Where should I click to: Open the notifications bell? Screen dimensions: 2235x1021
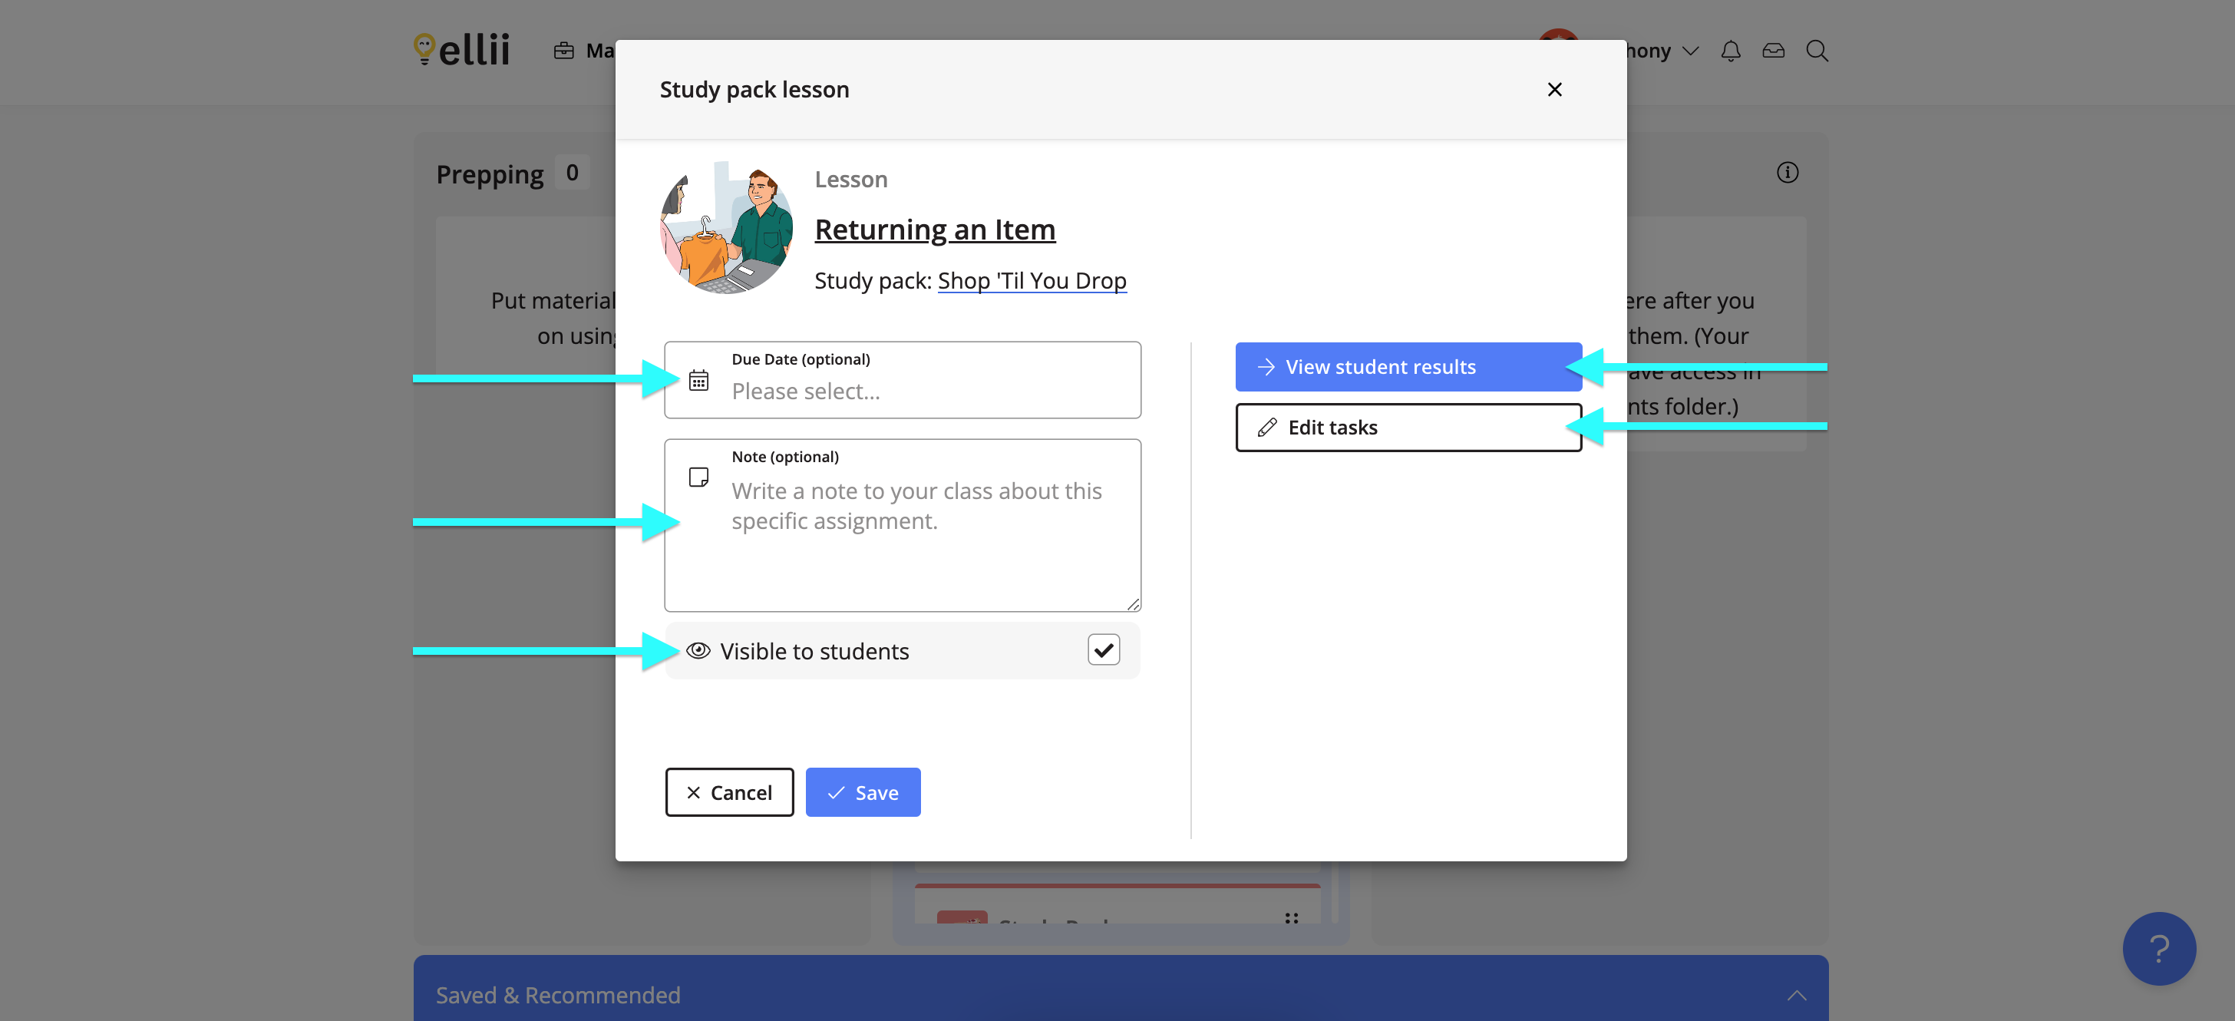tap(1731, 51)
